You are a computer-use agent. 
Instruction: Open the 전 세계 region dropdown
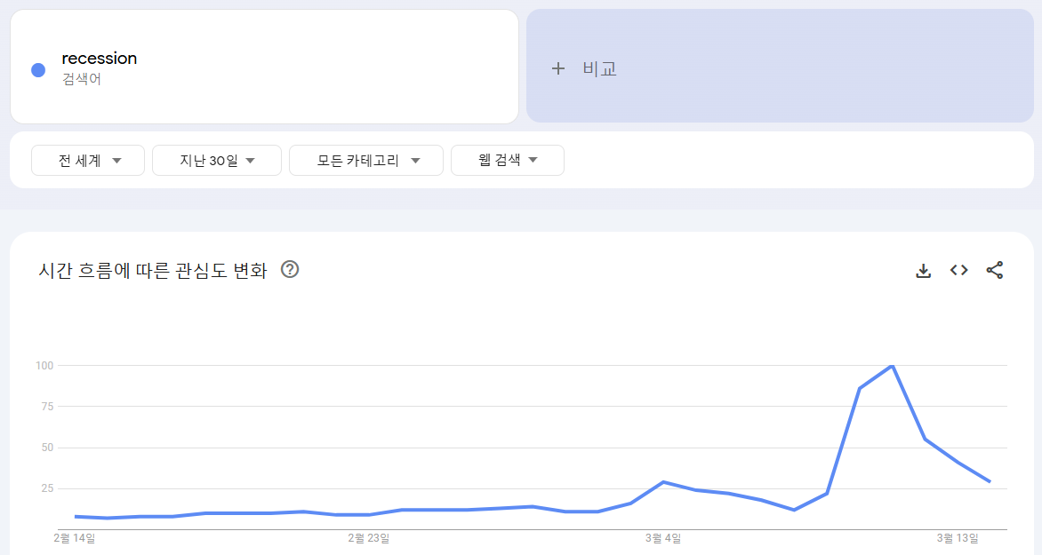pos(88,161)
